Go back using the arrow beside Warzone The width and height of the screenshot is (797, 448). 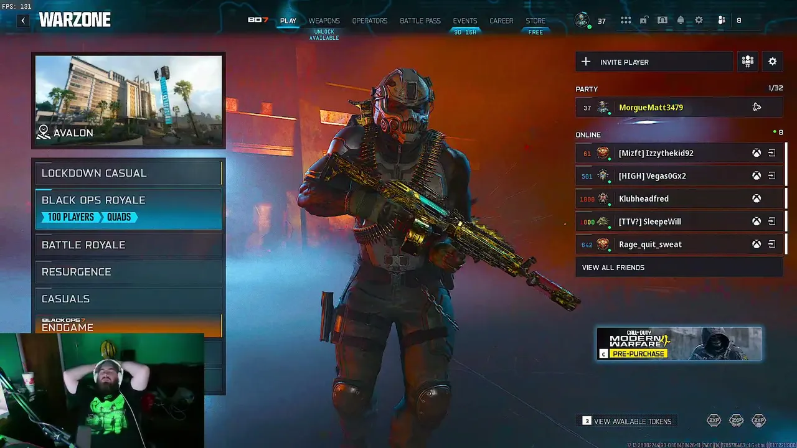point(23,21)
